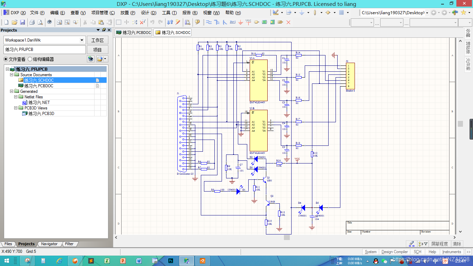Switch to the Navigator panel tab
This screenshot has height=266, width=473.
click(x=49, y=244)
